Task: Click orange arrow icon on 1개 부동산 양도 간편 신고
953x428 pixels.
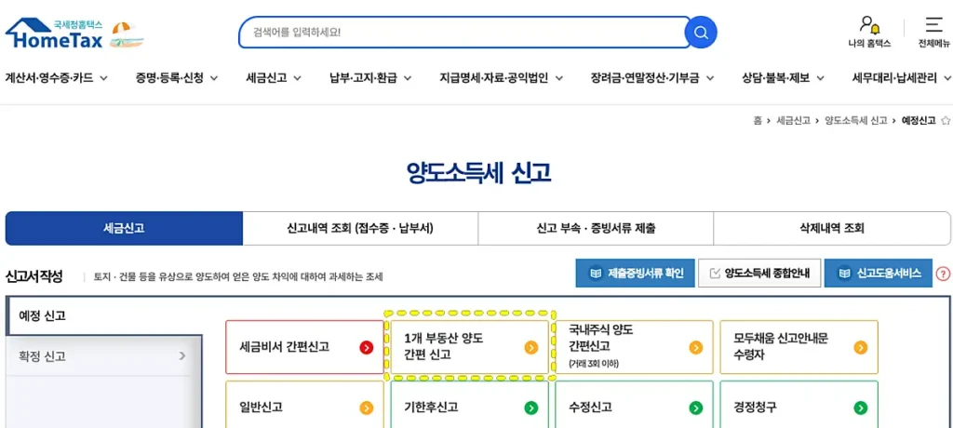Action: point(530,347)
